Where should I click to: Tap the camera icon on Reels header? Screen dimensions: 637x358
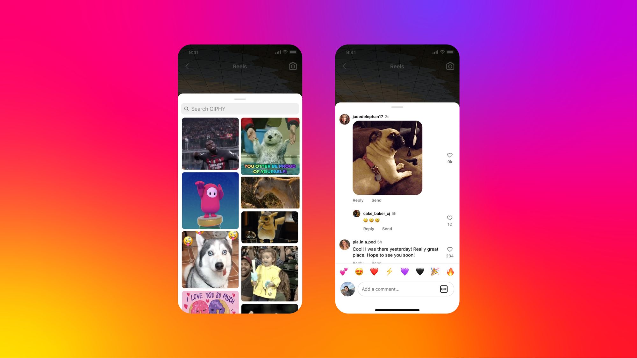[x=292, y=66]
